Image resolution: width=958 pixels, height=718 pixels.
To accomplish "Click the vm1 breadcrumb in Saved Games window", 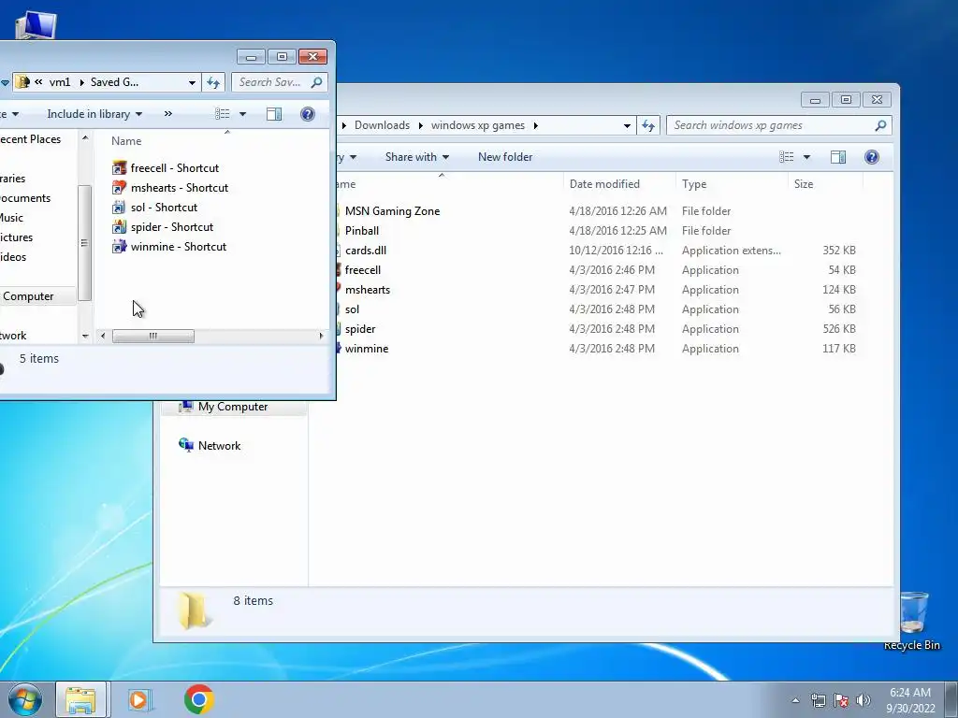I will [60, 82].
